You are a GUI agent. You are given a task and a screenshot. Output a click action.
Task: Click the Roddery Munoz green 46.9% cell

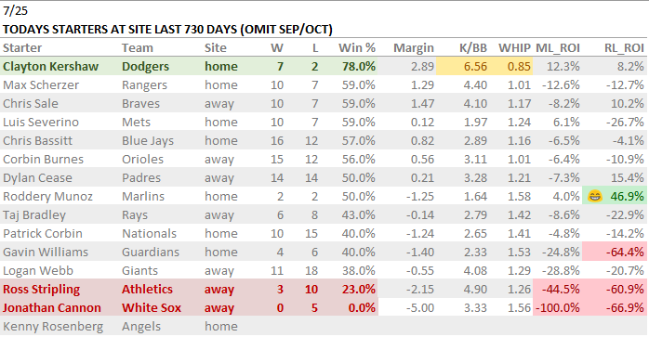[x=615, y=197]
